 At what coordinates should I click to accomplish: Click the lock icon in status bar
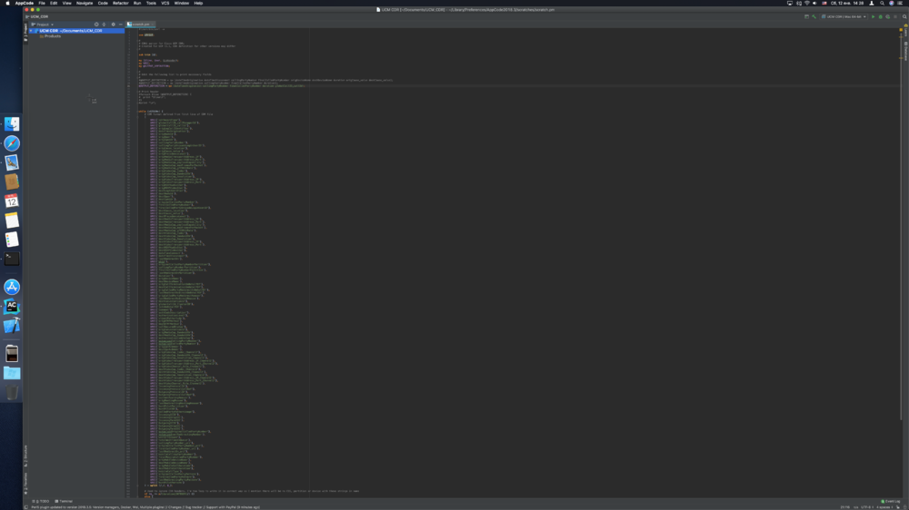(x=898, y=507)
